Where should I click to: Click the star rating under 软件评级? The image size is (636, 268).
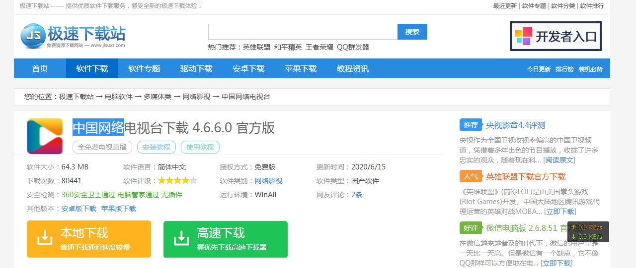(x=177, y=181)
